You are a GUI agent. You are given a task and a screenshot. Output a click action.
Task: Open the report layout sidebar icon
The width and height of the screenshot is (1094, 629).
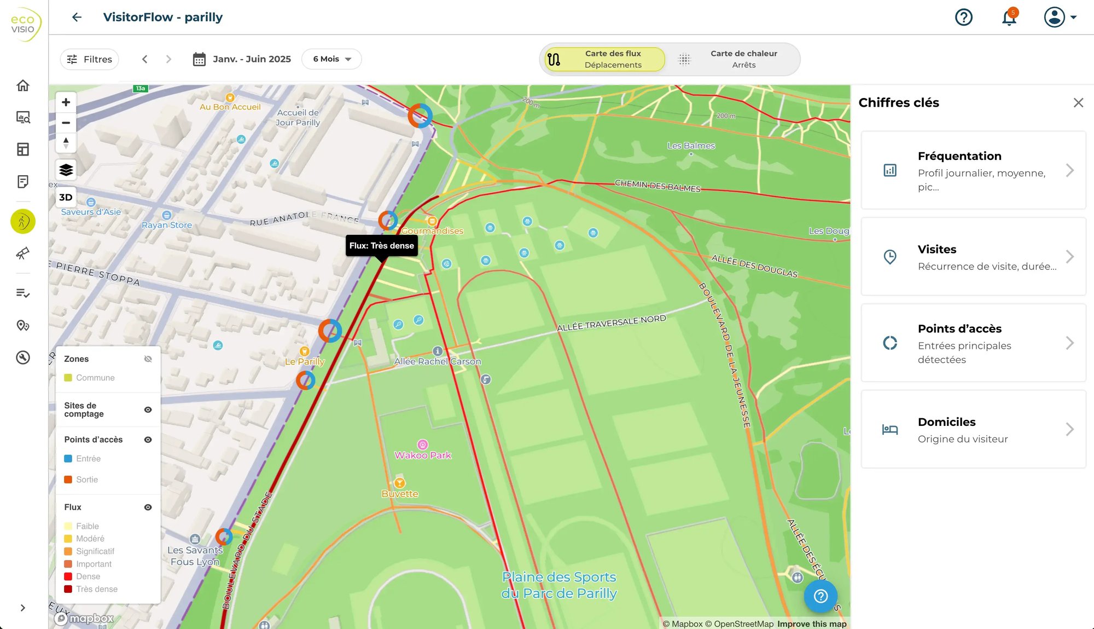coord(23,149)
